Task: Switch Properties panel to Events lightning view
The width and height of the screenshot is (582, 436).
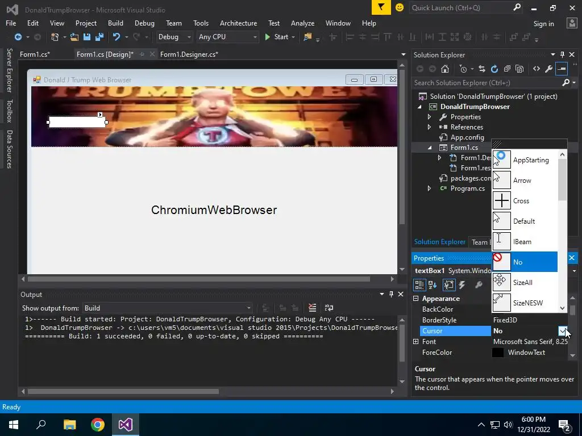Action: pos(462,285)
